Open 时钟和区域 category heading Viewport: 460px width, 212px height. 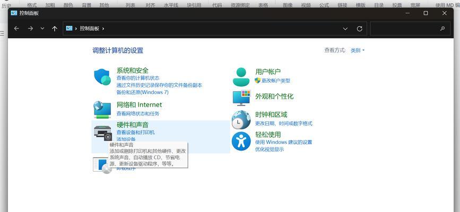(271, 114)
